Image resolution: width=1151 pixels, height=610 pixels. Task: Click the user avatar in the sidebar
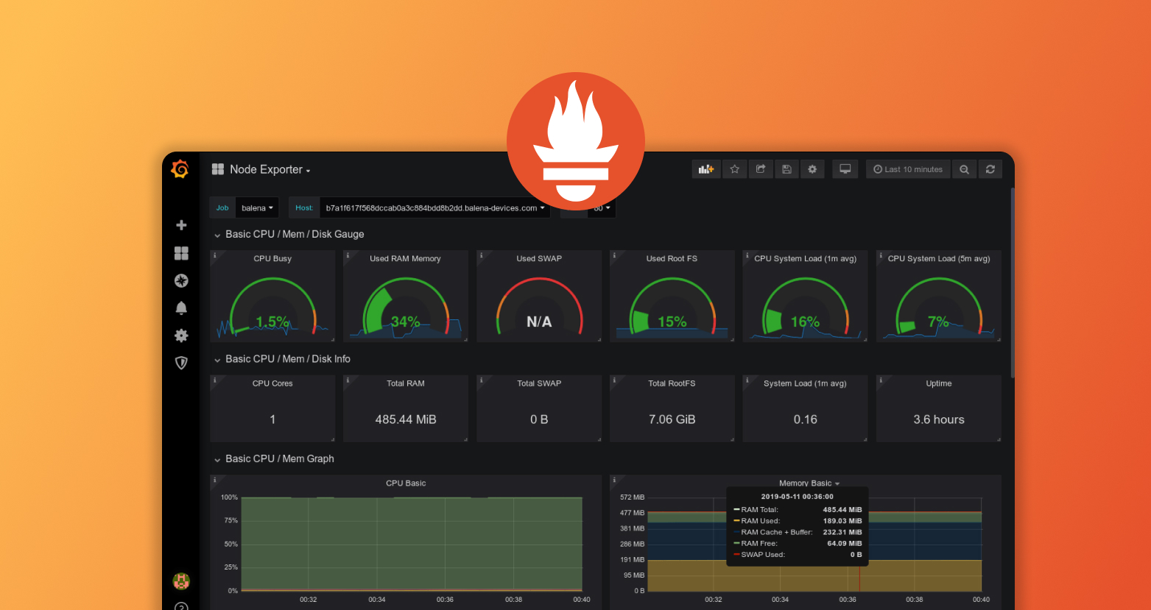(181, 581)
